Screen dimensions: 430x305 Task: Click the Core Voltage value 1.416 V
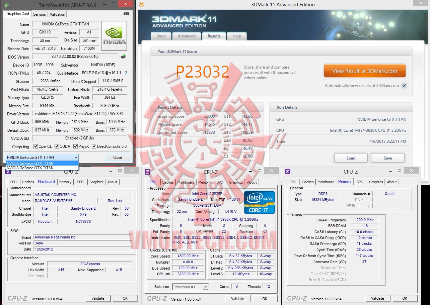click(230, 211)
